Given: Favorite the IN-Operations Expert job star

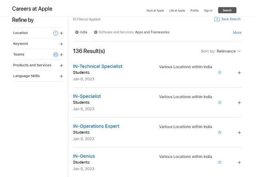Looking at the screenshot, I should (x=220, y=132).
